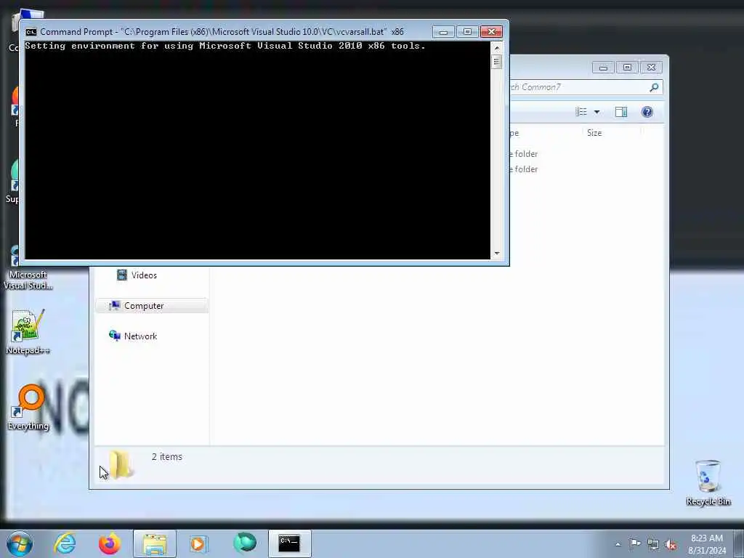744x558 pixels.
Task: Open the Notepad++ desktop shortcut
Action: (x=28, y=331)
